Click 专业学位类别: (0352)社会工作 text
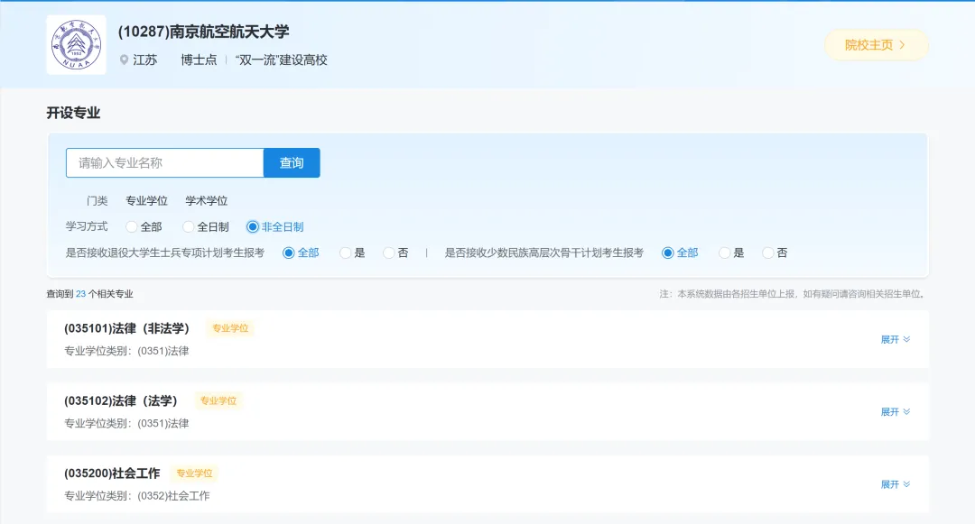This screenshot has height=524, width=975. click(137, 495)
